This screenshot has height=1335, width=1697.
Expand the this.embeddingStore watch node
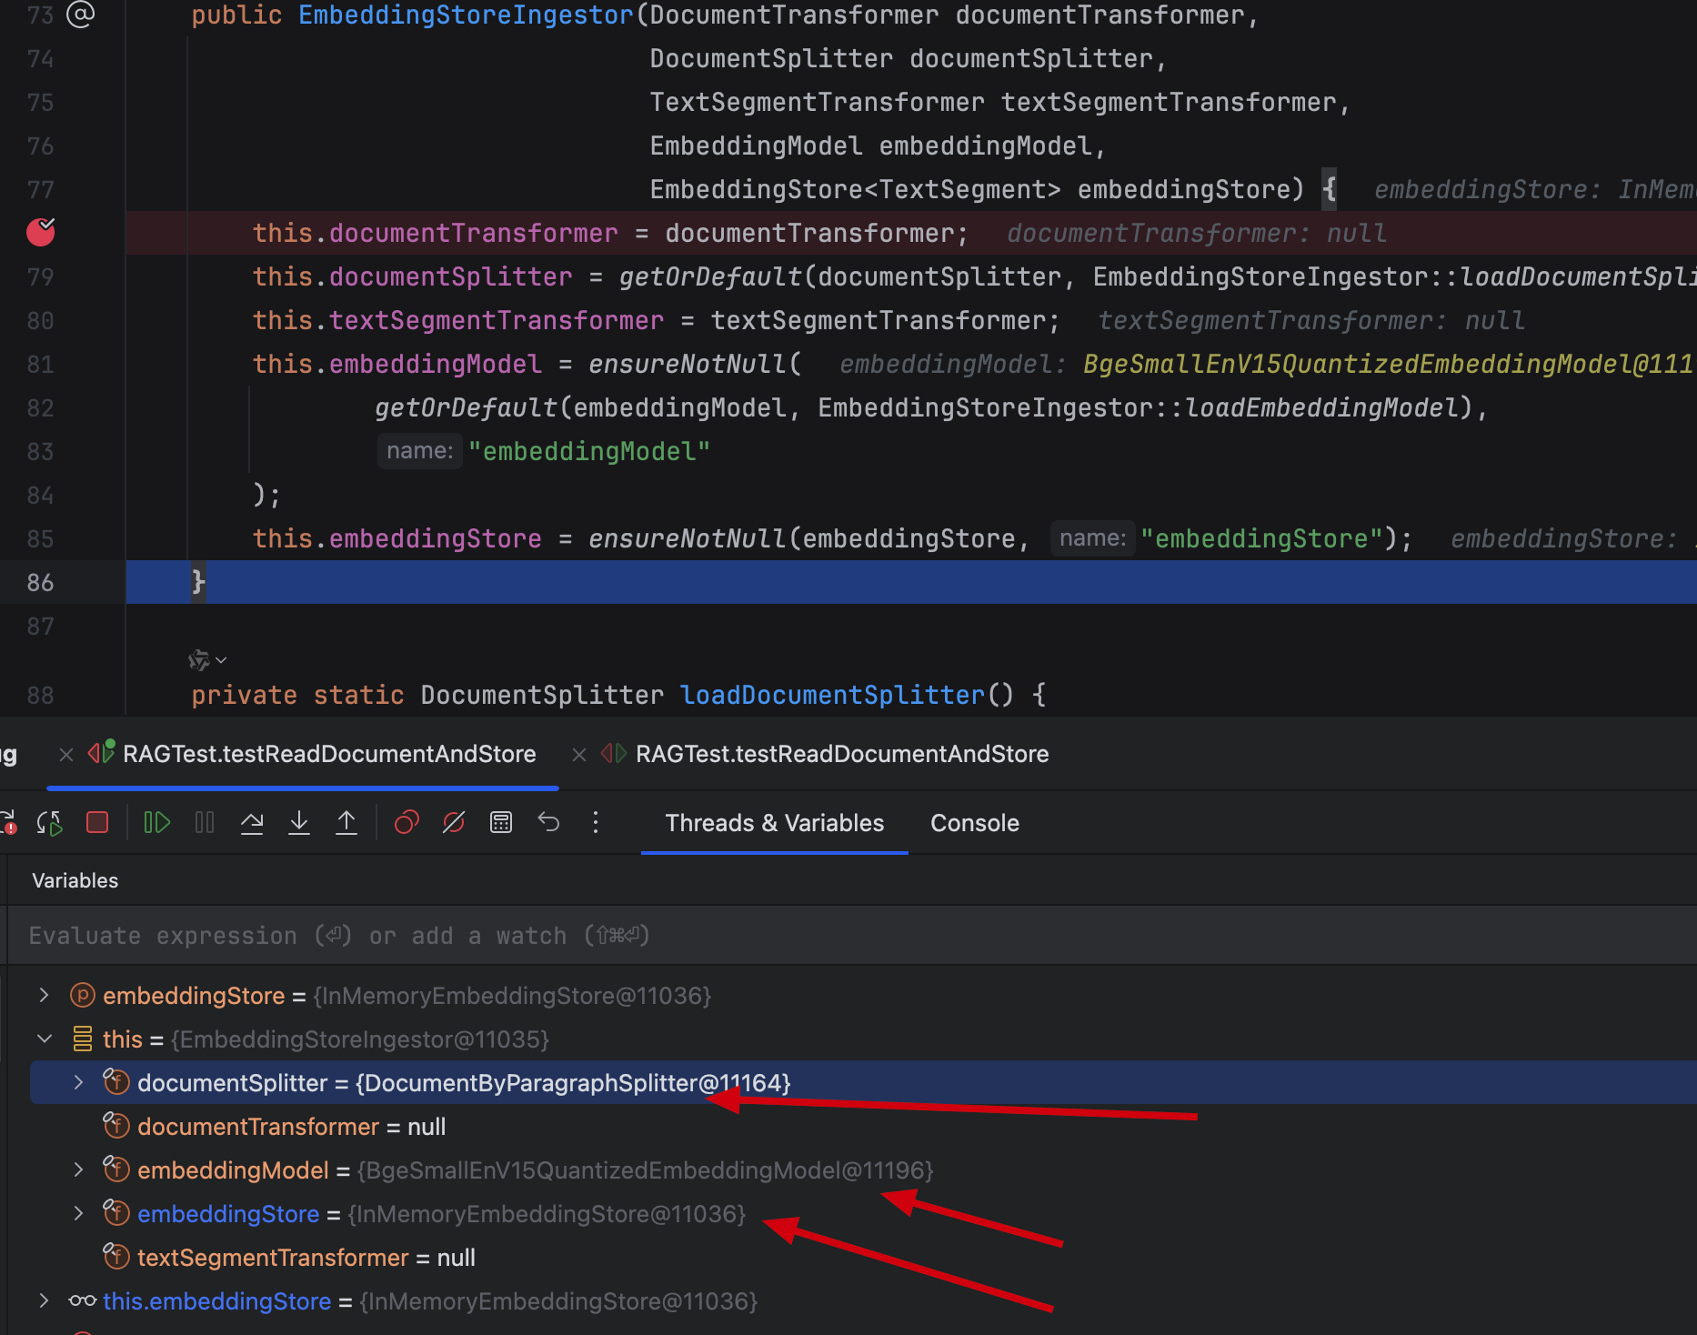coord(44,1301)
